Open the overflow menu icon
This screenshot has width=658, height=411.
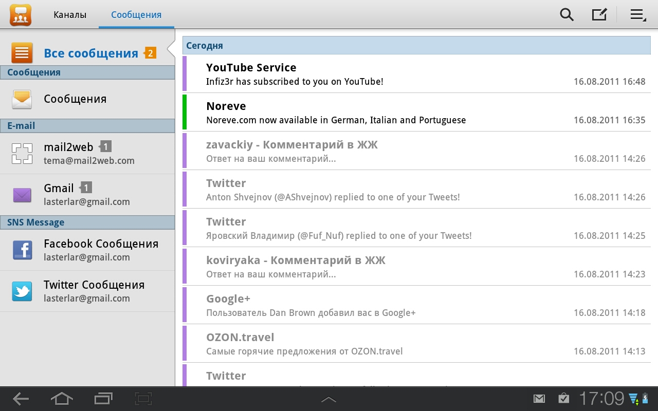point(638,15)
